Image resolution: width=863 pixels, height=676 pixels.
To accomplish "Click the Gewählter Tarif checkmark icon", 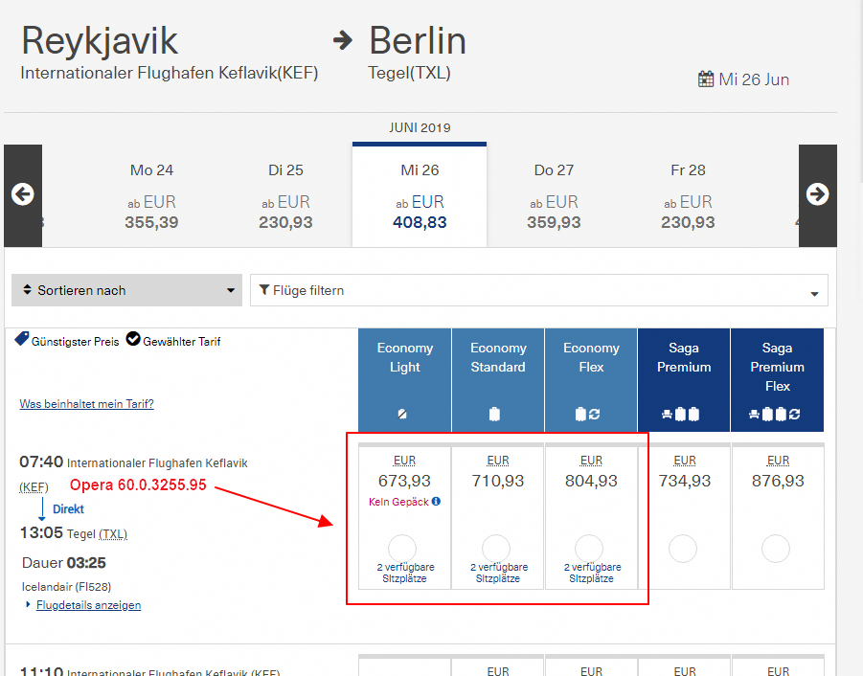I will click(x=133, y=340).
